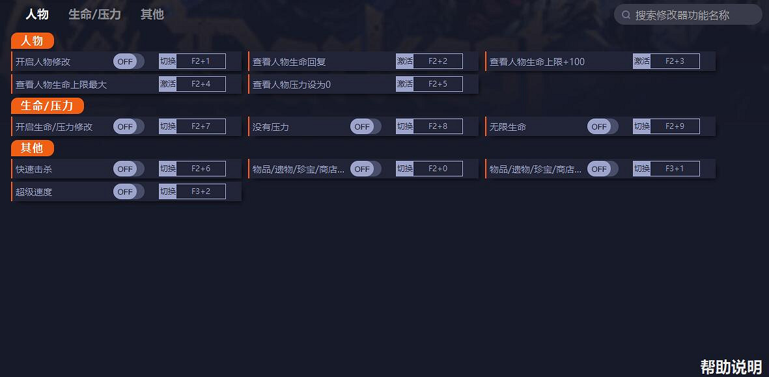Screen dimensions: 769x377
Task: Switch to the 生命/压力 tab
Action: tap(94, 14)
